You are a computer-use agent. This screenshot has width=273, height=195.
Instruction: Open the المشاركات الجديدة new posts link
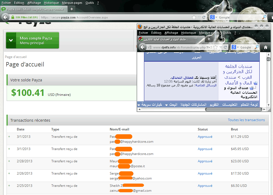point(193,104)
